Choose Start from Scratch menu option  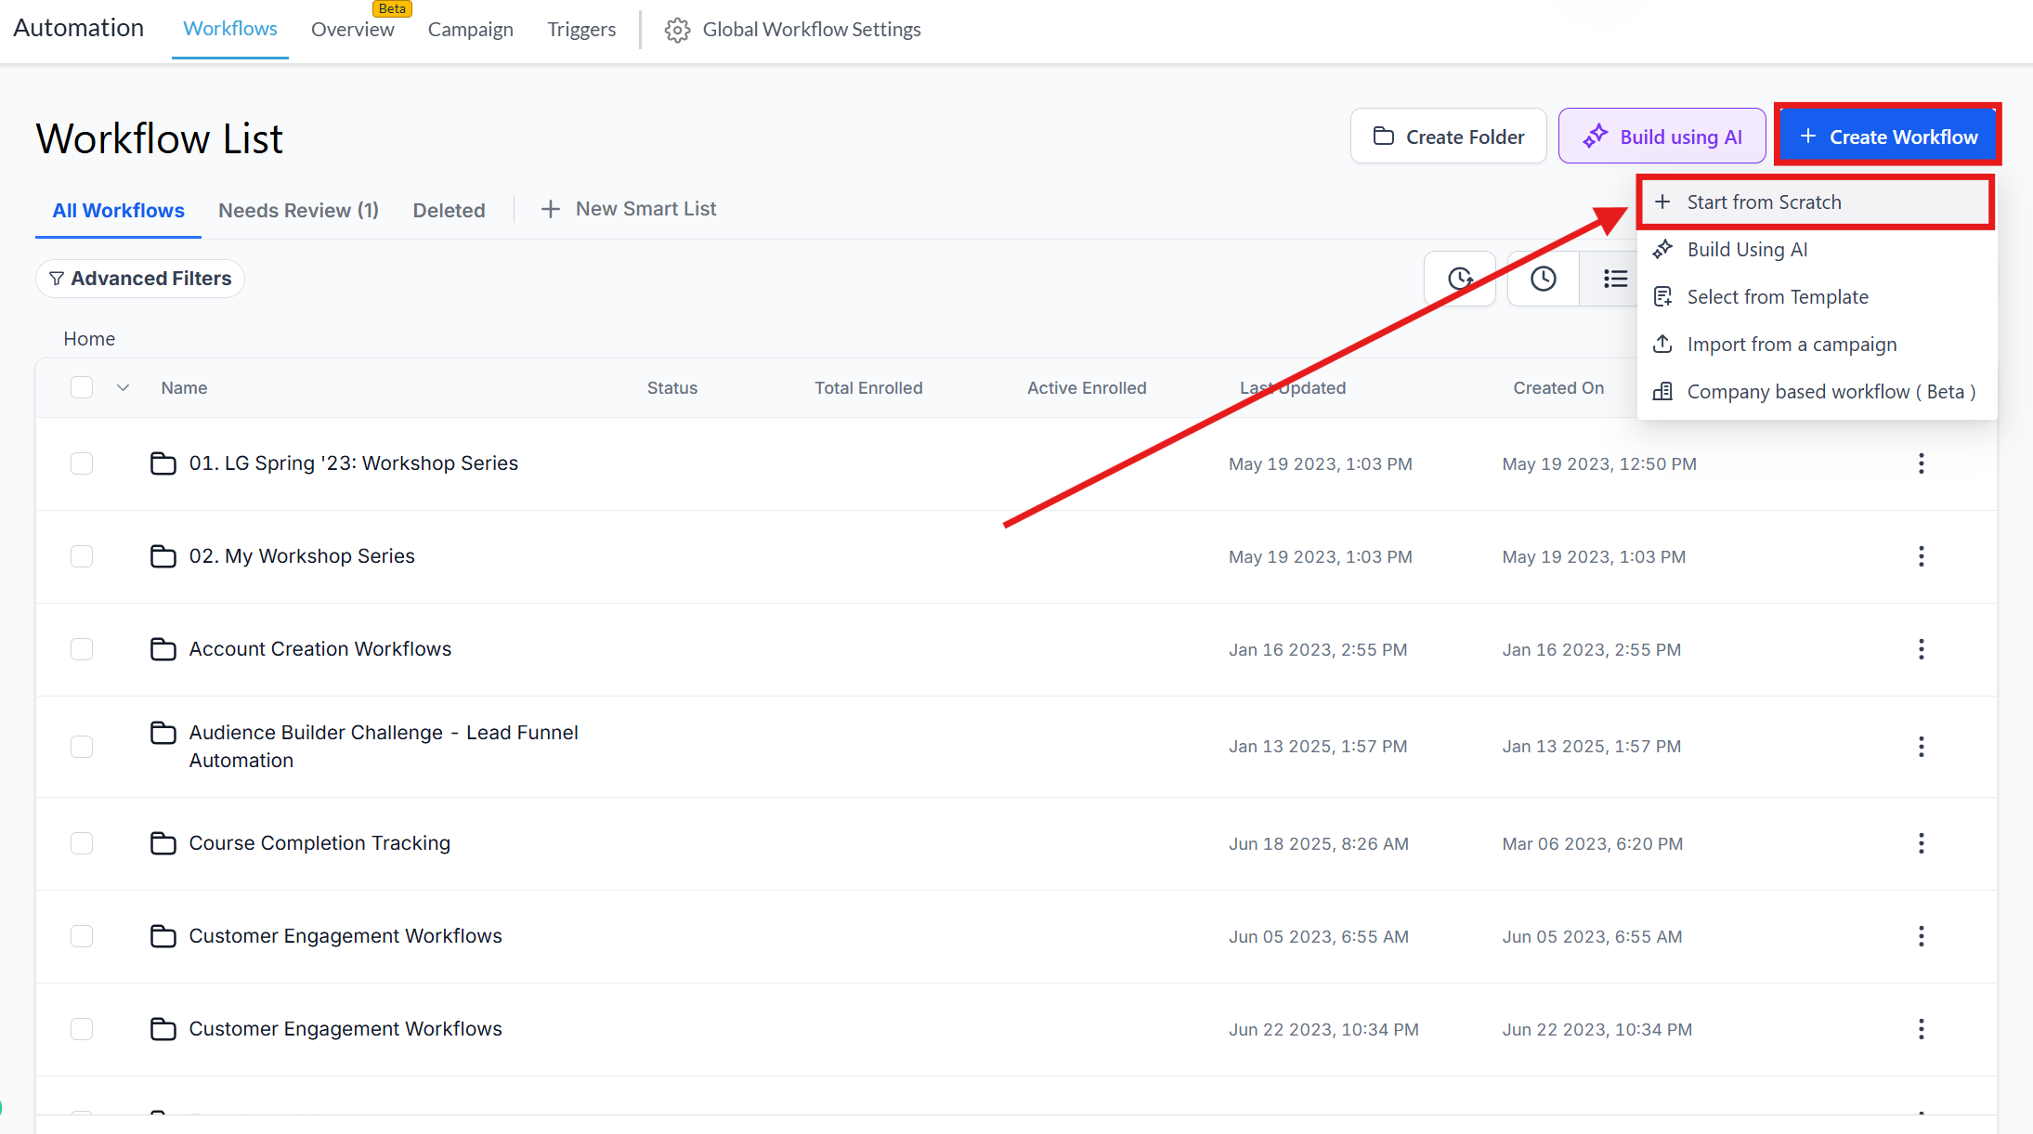click(1763, 202)
